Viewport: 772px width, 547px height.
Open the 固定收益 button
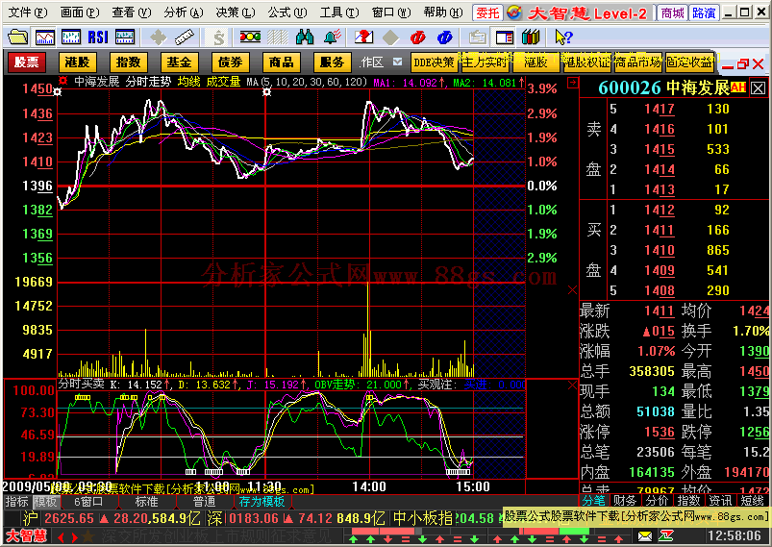coord(689,62)
